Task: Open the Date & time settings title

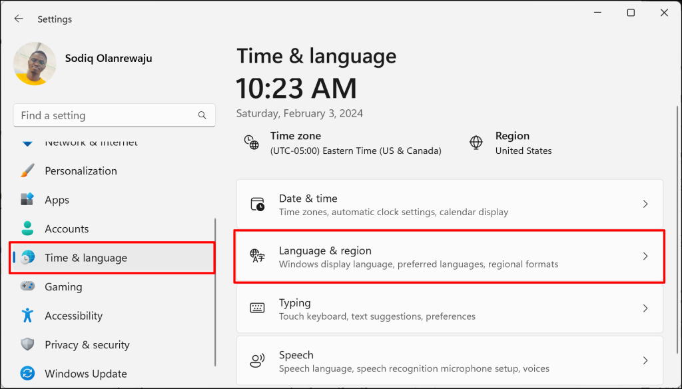Action: pyautogui.click(x=308, y=198)
